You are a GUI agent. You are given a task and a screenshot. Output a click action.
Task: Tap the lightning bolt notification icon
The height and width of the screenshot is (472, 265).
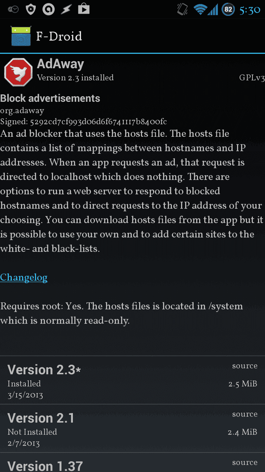tap(66, 10)
